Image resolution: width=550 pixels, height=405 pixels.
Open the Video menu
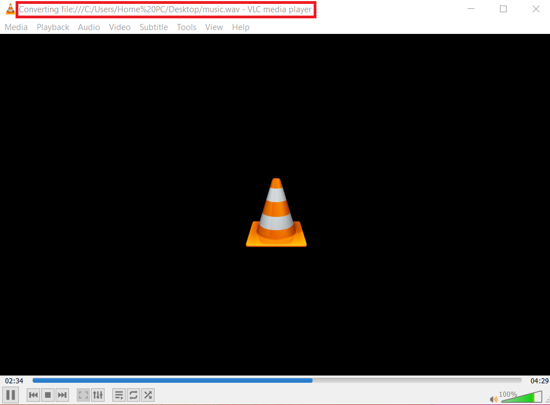coord(120,27)
